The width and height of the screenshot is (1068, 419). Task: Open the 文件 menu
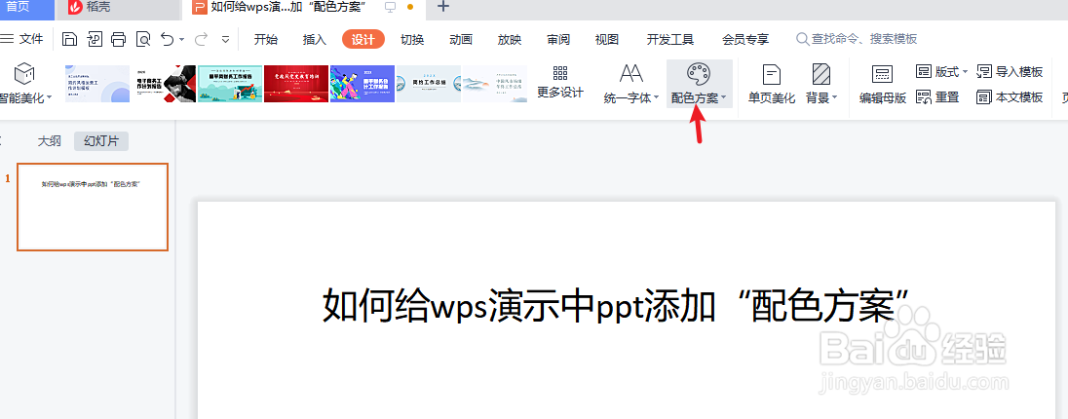click(x=23, y=40)
